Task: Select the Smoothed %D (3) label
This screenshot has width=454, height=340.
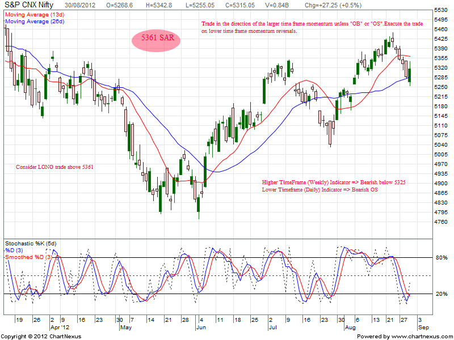Action: point(29,257)
